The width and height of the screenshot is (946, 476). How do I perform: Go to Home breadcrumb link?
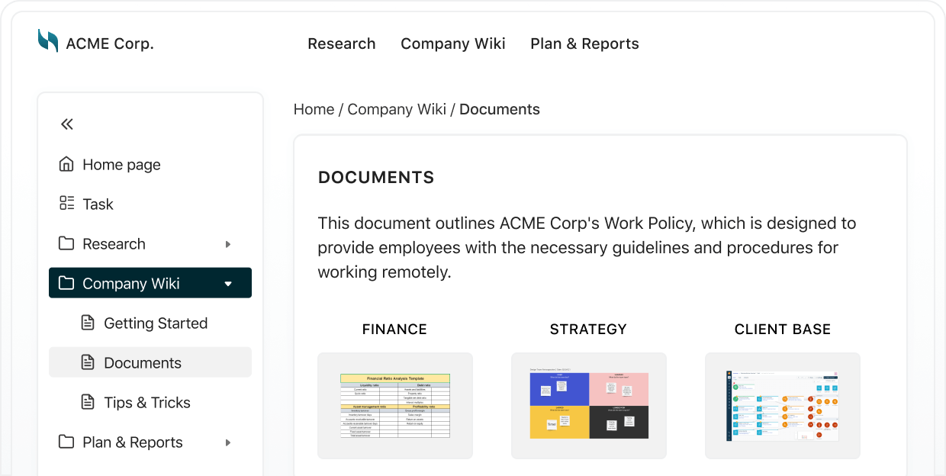point(314,109)
